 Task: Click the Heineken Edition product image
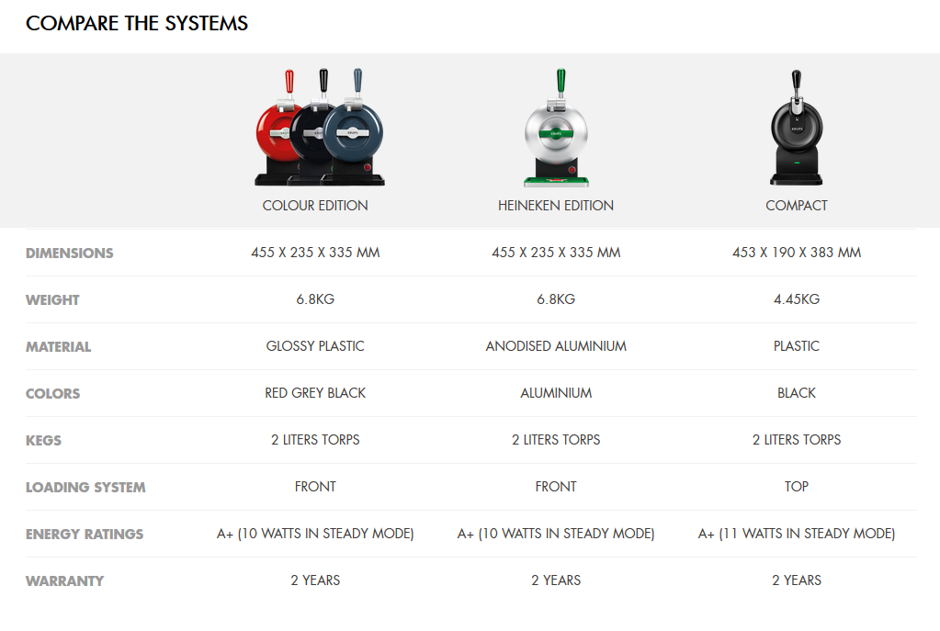point(556,127)
